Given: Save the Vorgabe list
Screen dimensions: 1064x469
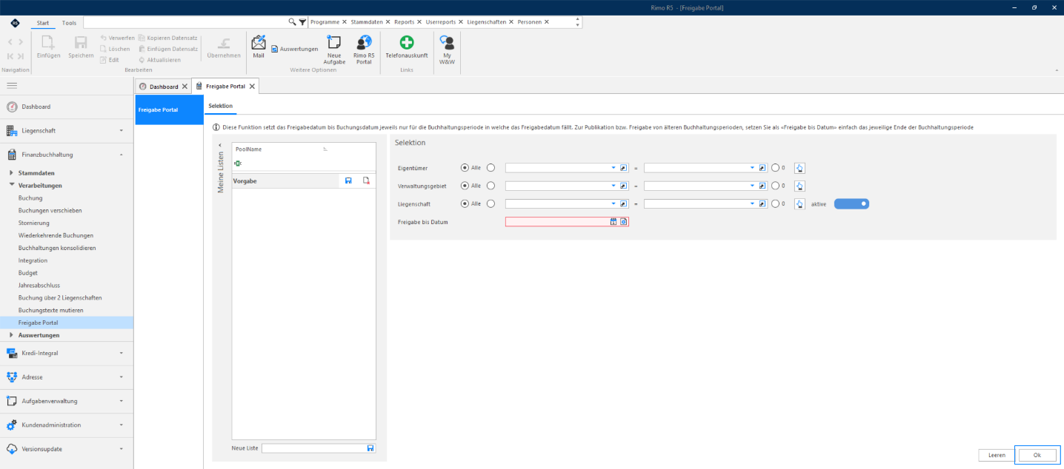Looking at the screenshot, I should click(348, 180).
